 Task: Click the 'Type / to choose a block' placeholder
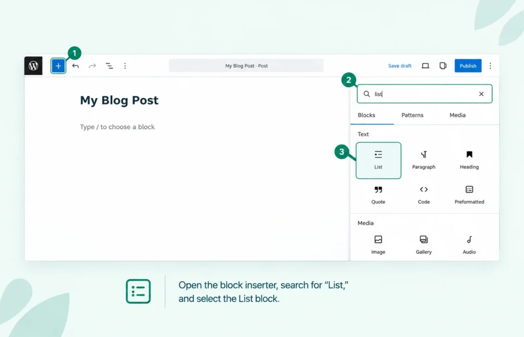point(117,127)
